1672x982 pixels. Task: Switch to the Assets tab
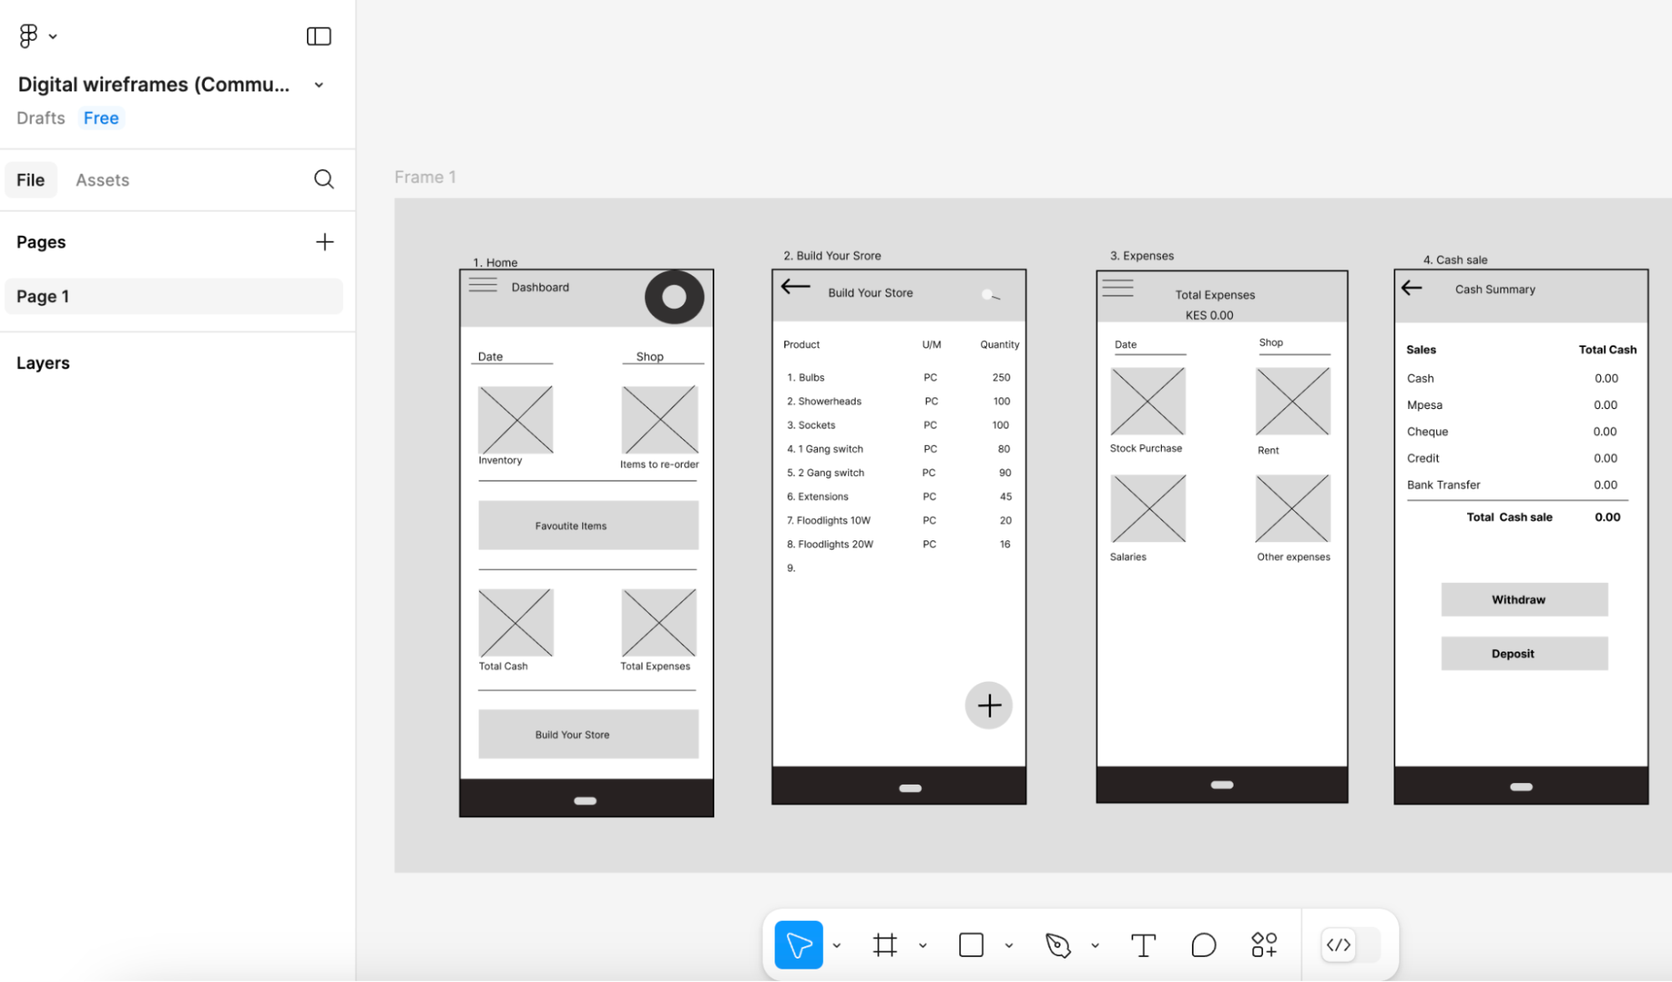click(x=102, y=180)
